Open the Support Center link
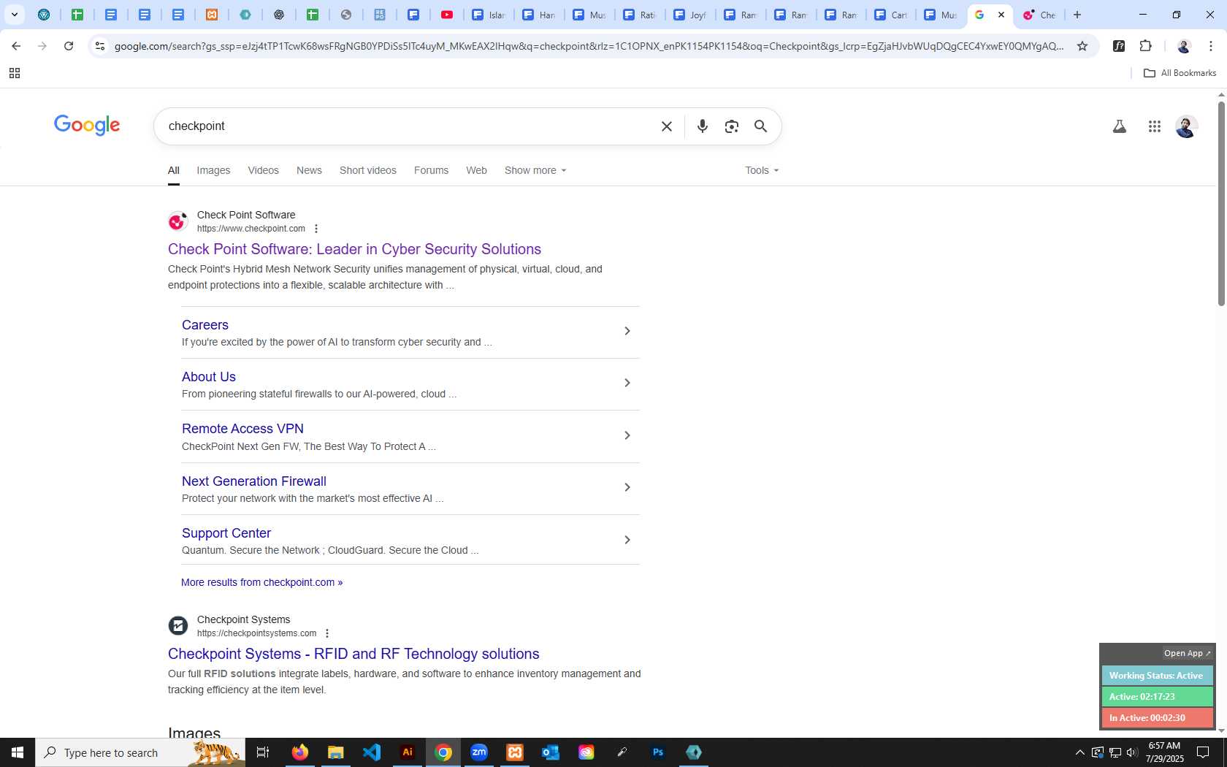 point(226,533)
